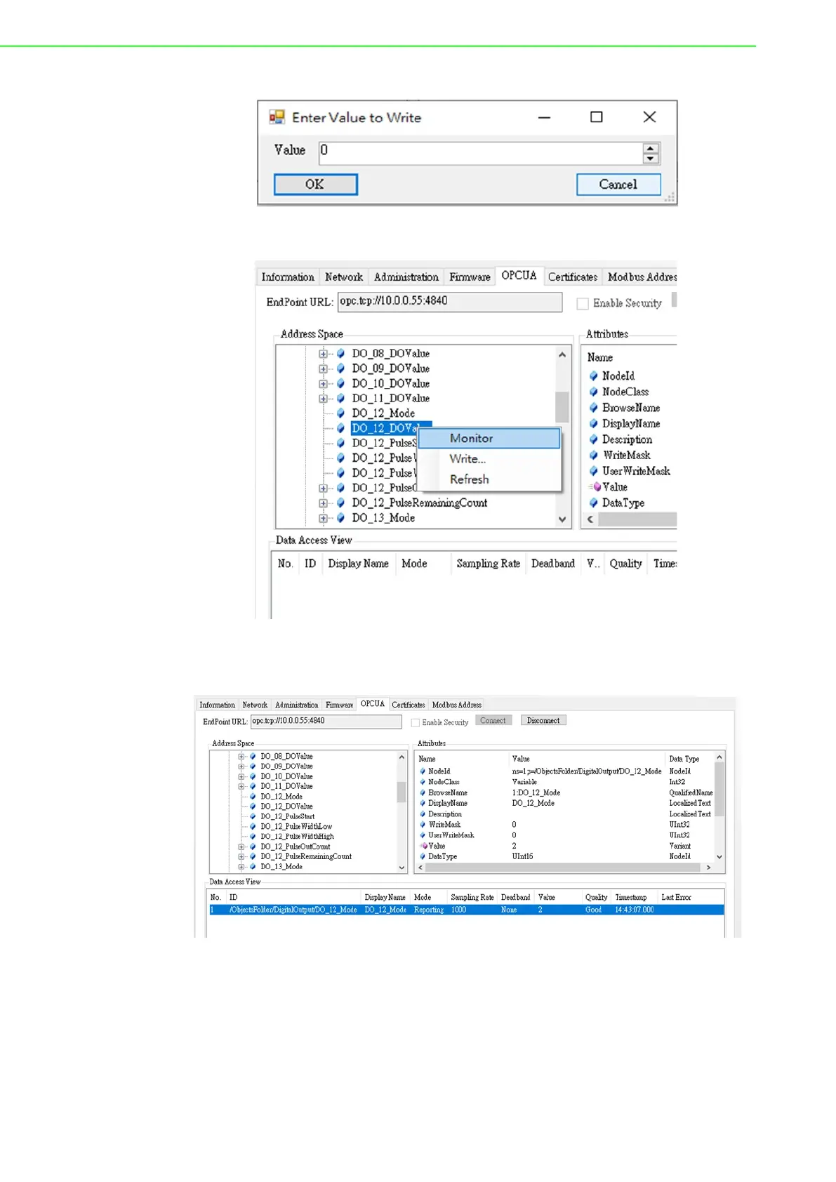Image resolution: width=836 pixels, height=1182 pixels.
Task: Click the BrowseName attribute icon in bottom screenshot
Action: pos(423,793)
